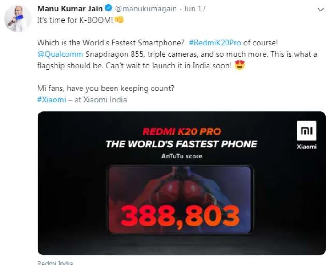The width and height of the screenshot is (330, 265).
Task: Open the Xiaomi India location link
Action: (105, 100)
